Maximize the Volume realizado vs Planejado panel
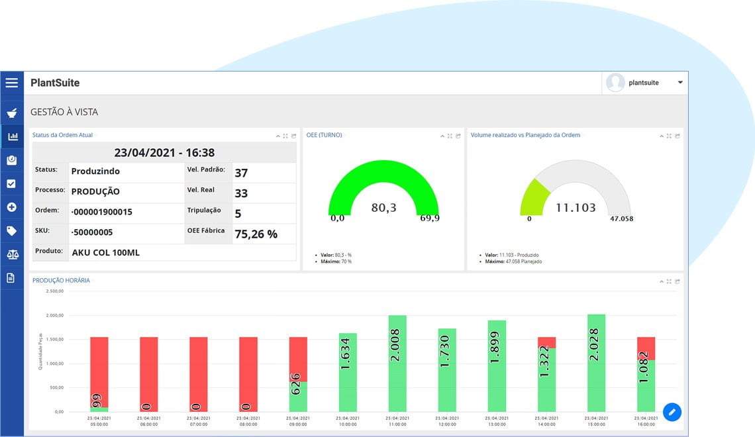 (x=669, y=136)
